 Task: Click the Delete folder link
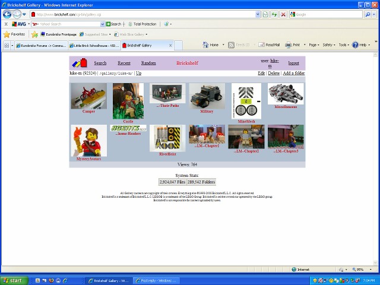pos(274,73)
